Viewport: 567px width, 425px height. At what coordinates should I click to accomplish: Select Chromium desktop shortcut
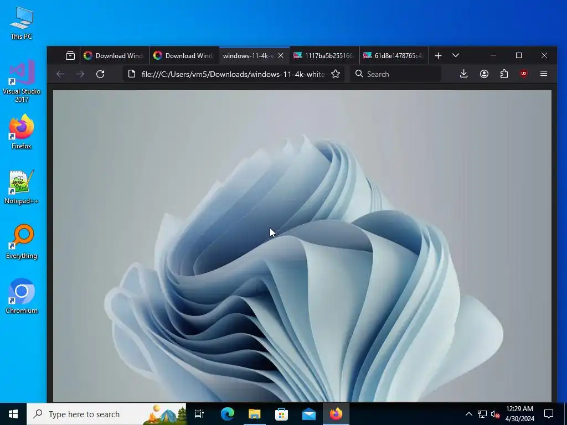tap(22, 297)
